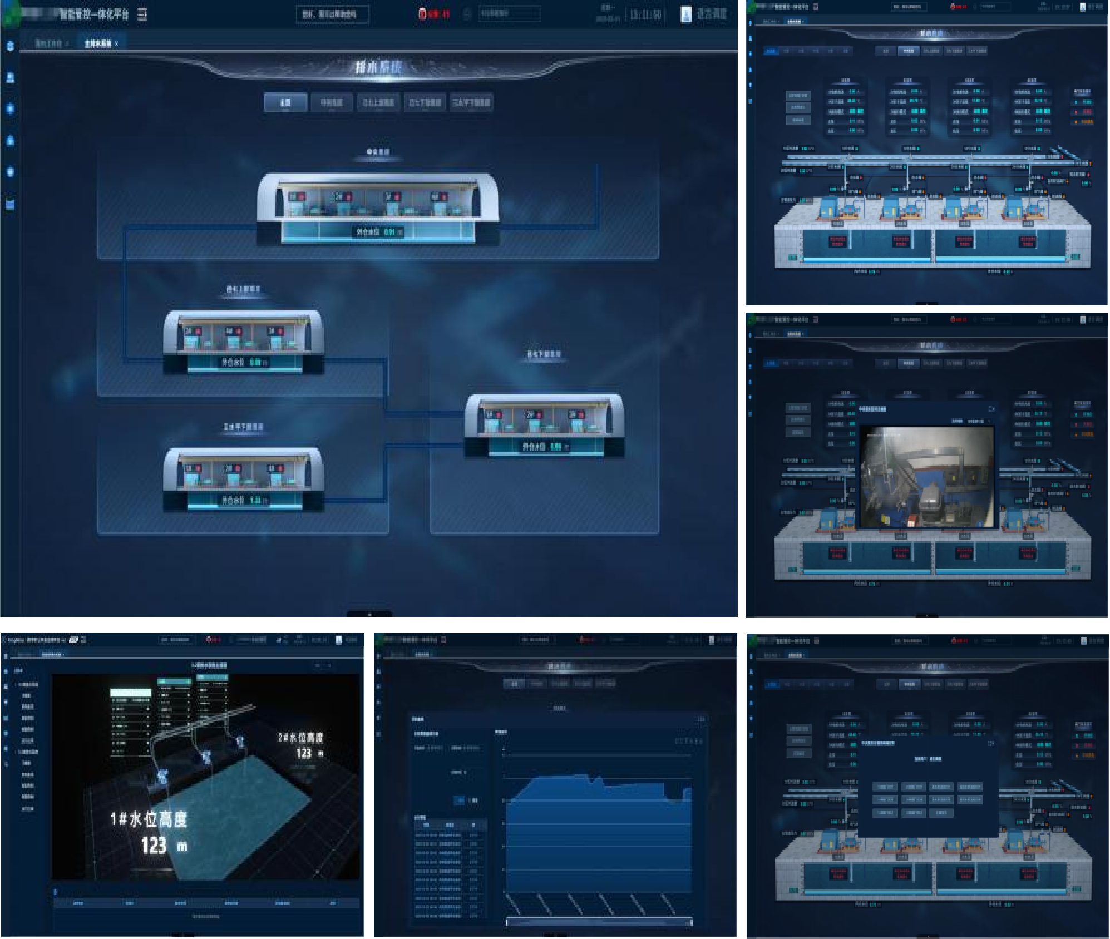Toggle pump 1# status in 中央泵房 station
1110x939 pixels.
click(301, 197)
